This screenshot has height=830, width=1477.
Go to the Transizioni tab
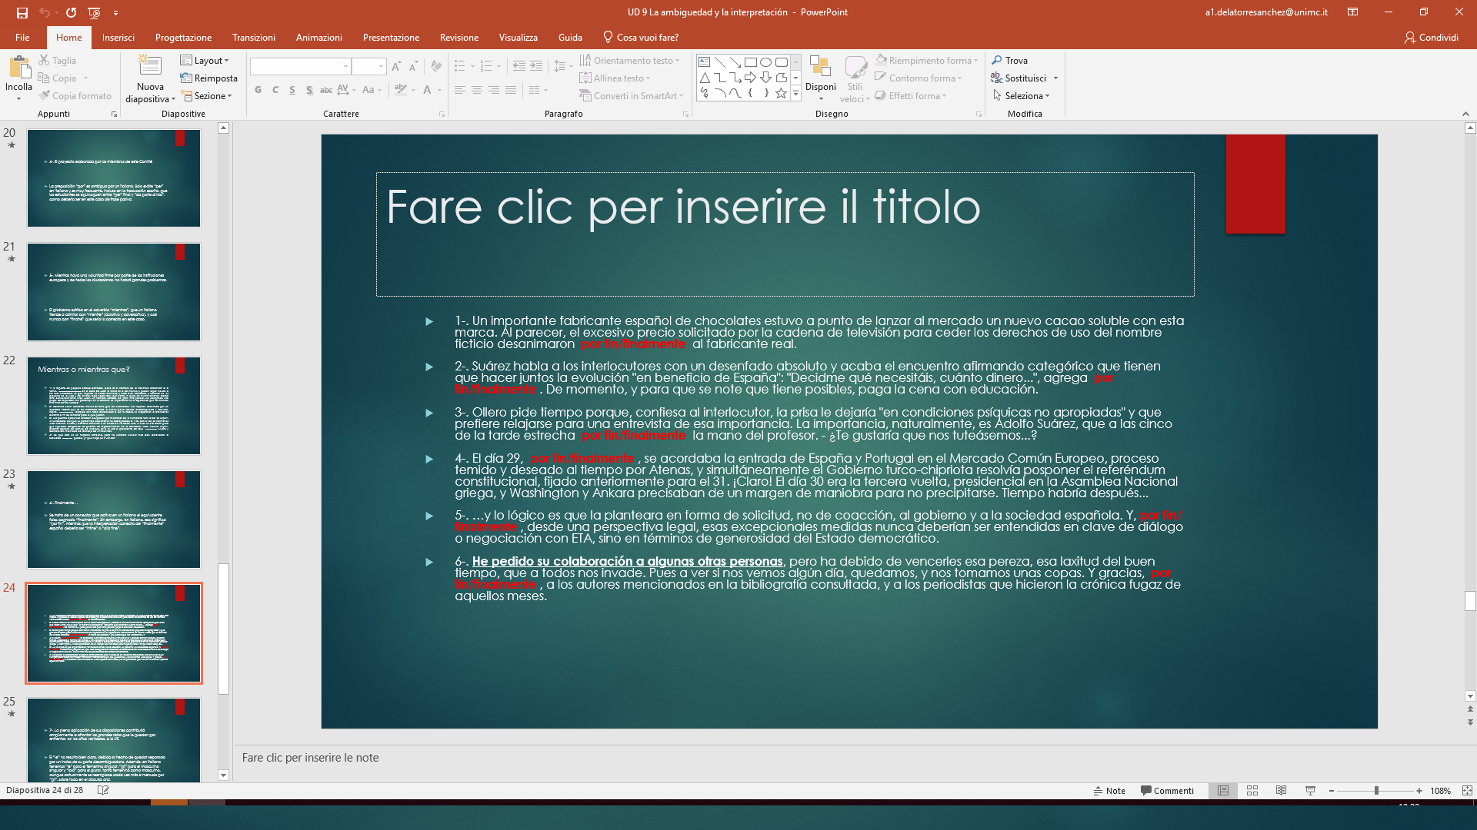point(254,38)
